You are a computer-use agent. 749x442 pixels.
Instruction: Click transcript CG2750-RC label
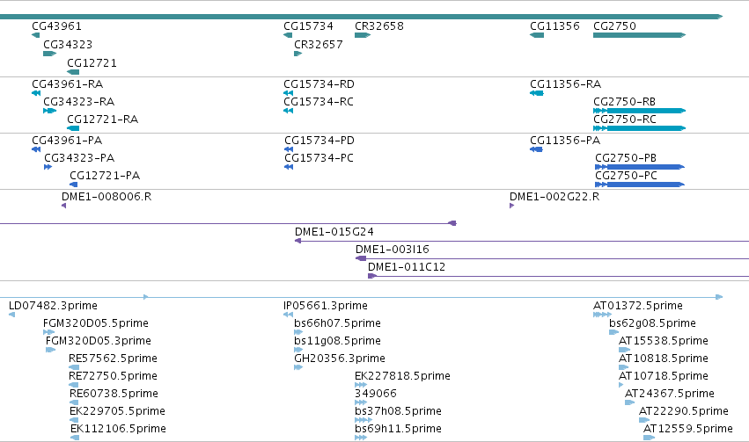coord(625,120)
